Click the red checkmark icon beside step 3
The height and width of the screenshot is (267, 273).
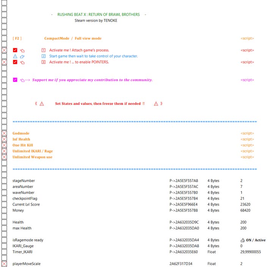15,62
